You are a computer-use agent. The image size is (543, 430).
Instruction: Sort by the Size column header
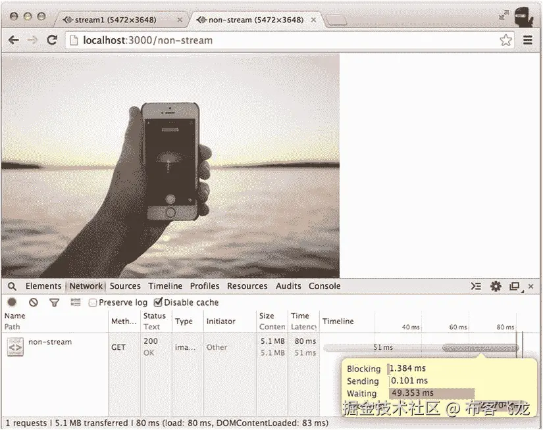272,321
